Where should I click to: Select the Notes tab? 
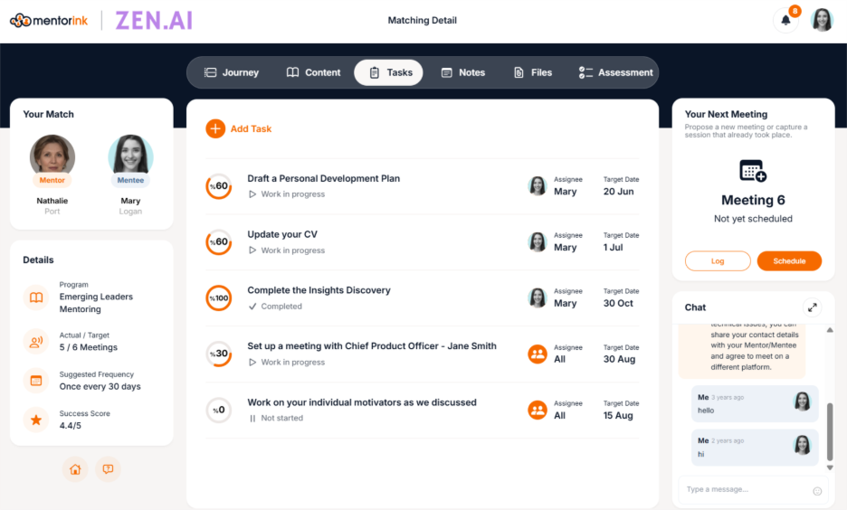coord(462,72)
